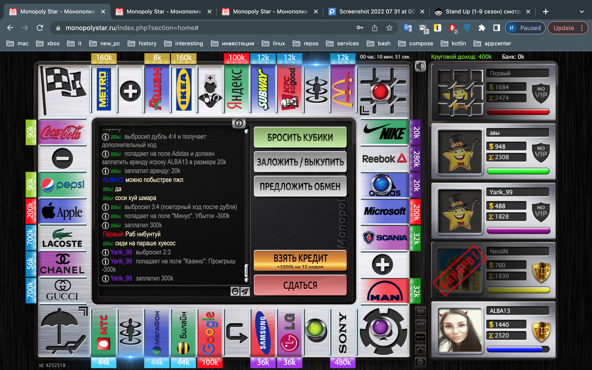Reload the Monopoly Star page
The image size is (592, 370).
point(40,28)
